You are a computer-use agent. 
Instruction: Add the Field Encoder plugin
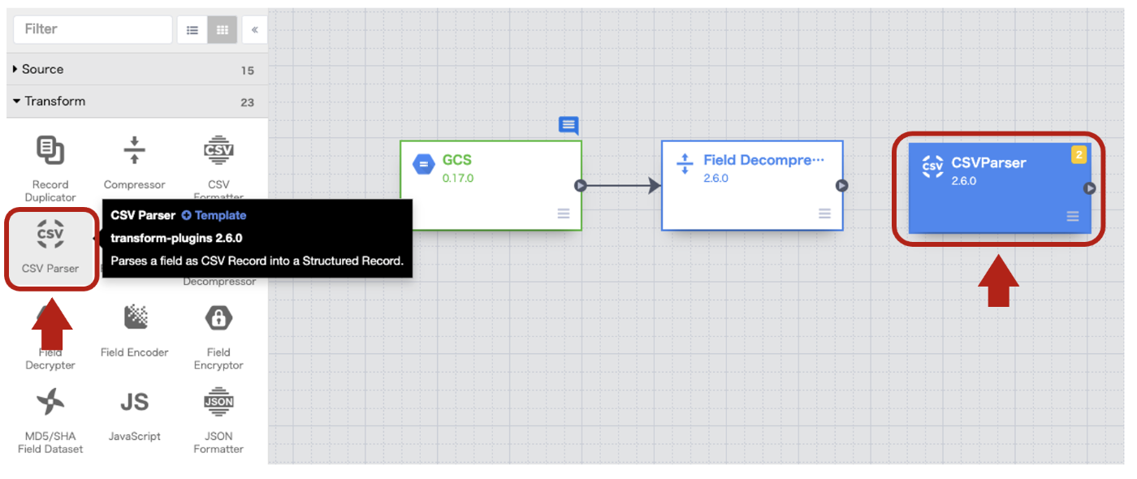(134, 331)
